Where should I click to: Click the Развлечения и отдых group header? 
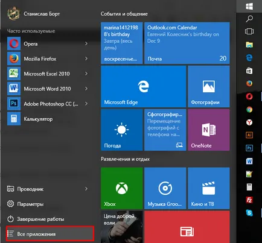click(125, 159)
